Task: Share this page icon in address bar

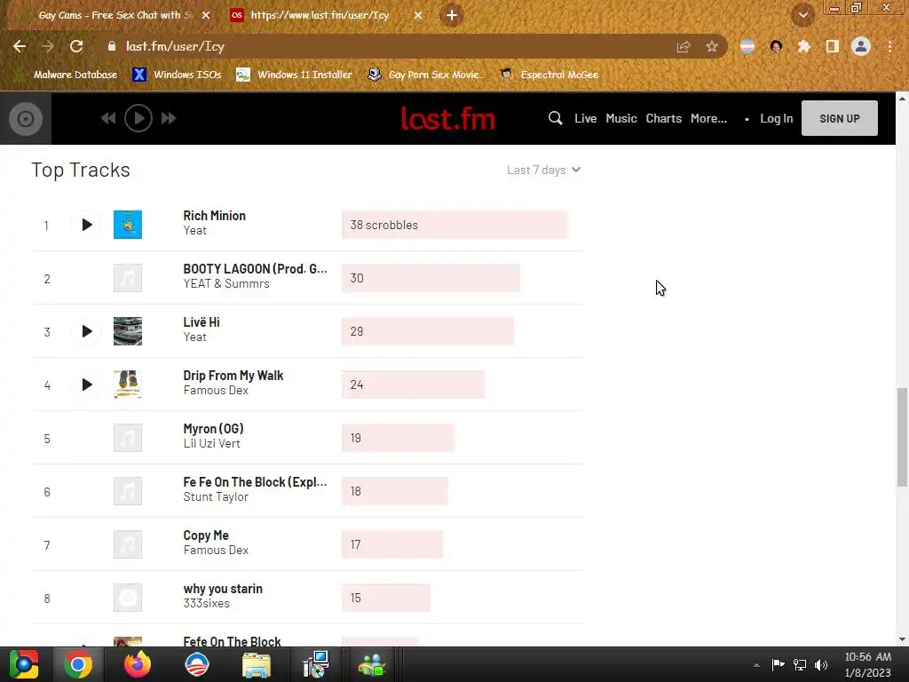Action: (684, 46)
